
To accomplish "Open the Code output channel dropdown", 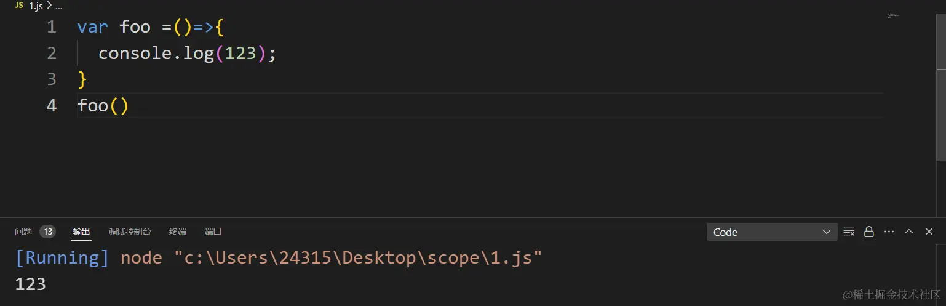I will 771,232.
